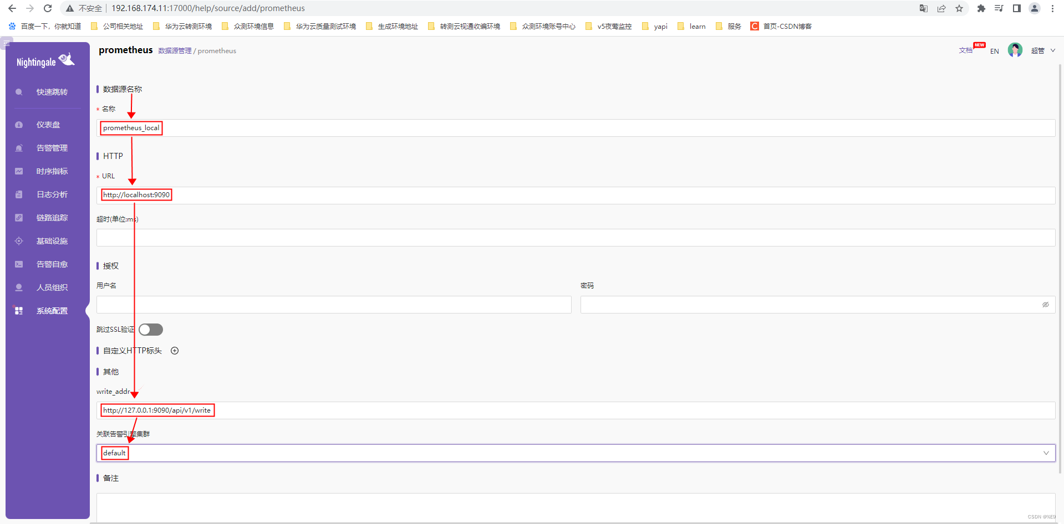The image size is (1064, 524).
Task: Click the write_addr input field
Action: [x=576, y=410]
